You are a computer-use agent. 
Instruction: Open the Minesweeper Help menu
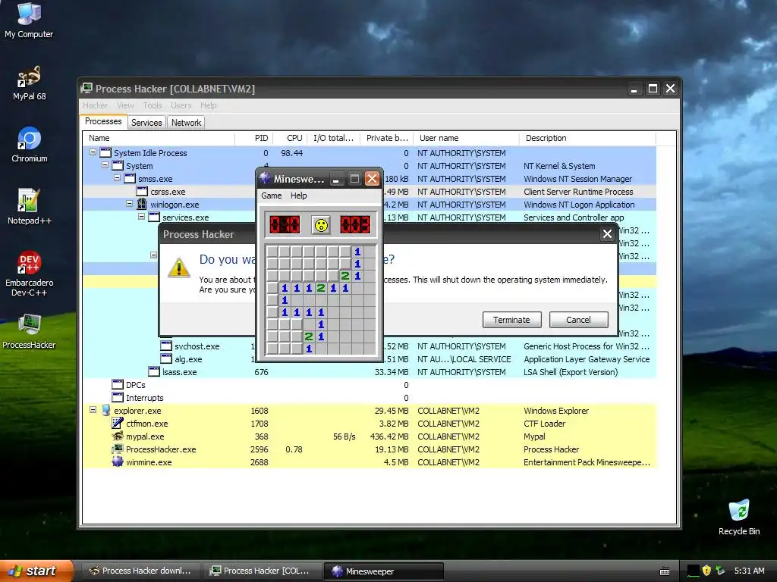point(299,196)
